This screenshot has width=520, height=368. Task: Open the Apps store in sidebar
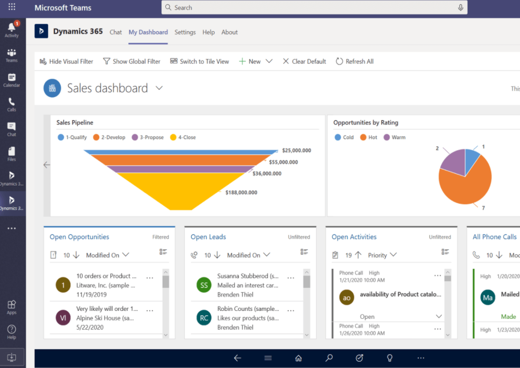coord(12,307)
